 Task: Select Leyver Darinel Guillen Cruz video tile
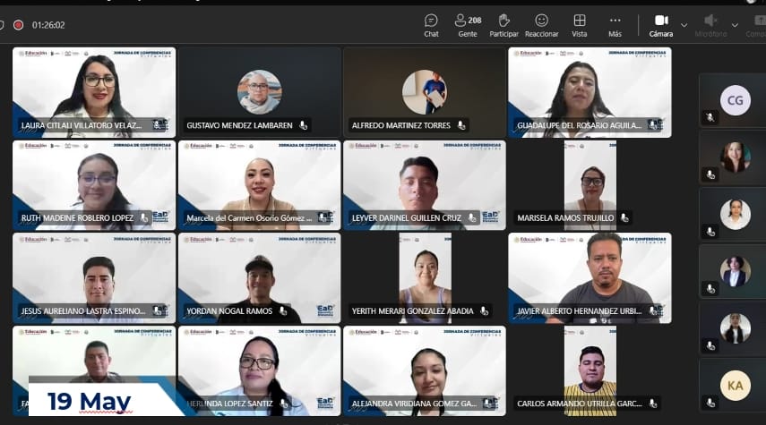(x=424, y=183)
